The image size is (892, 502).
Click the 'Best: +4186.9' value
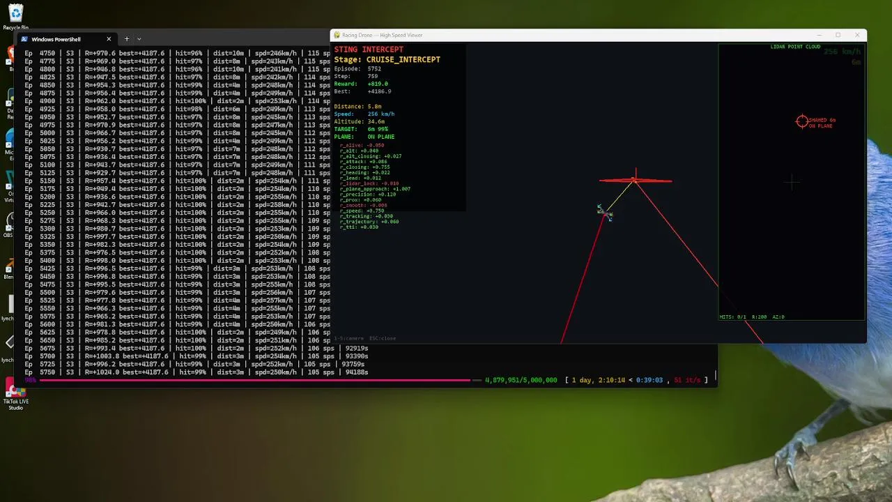(379, 91)
